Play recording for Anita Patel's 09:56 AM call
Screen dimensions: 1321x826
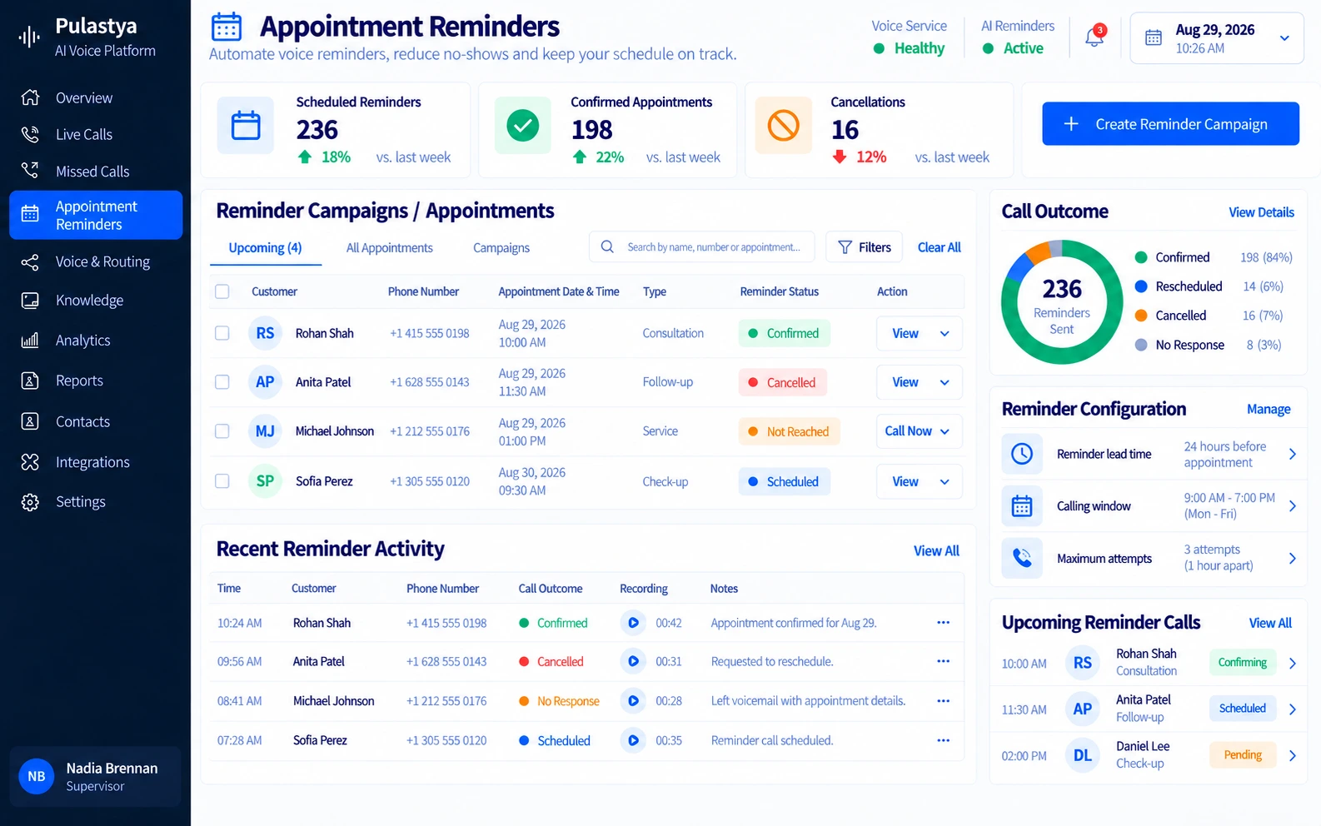click(633, 661)
